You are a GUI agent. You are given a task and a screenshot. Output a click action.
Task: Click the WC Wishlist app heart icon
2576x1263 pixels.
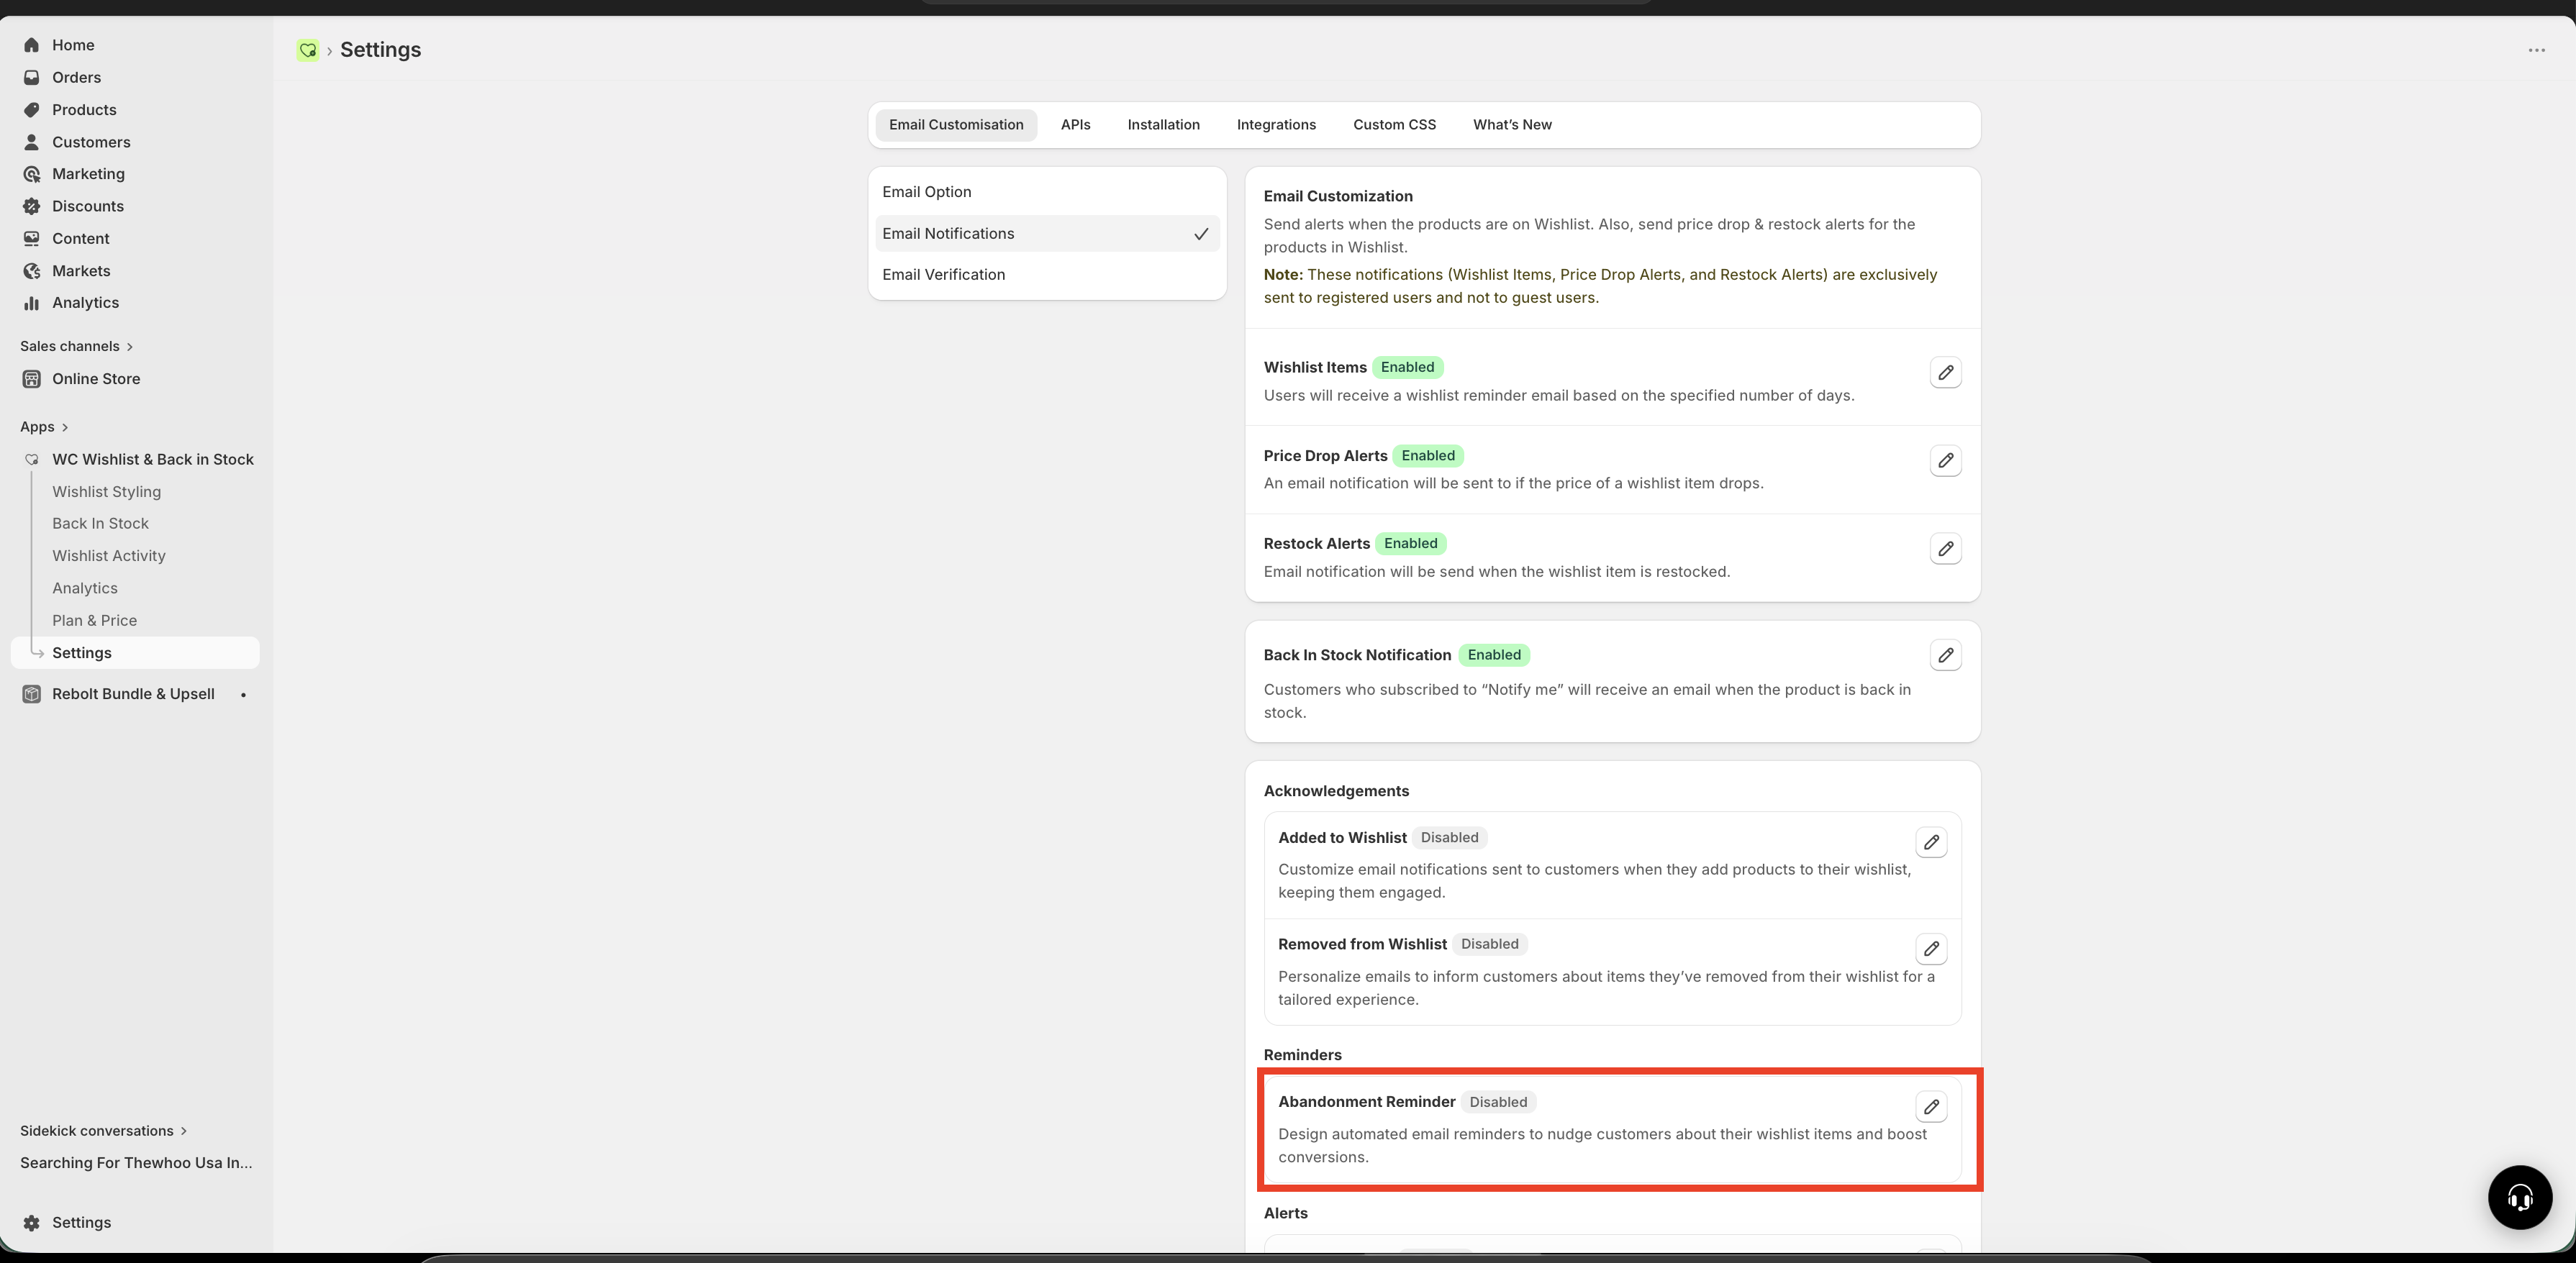click(32, 460)
